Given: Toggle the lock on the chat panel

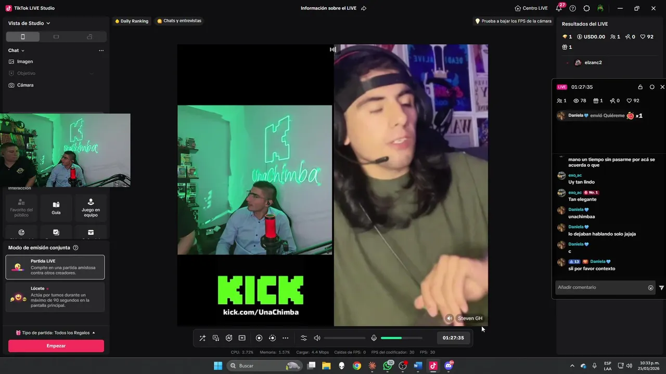Looking at the screenshot, I should (x=641, y=87).
